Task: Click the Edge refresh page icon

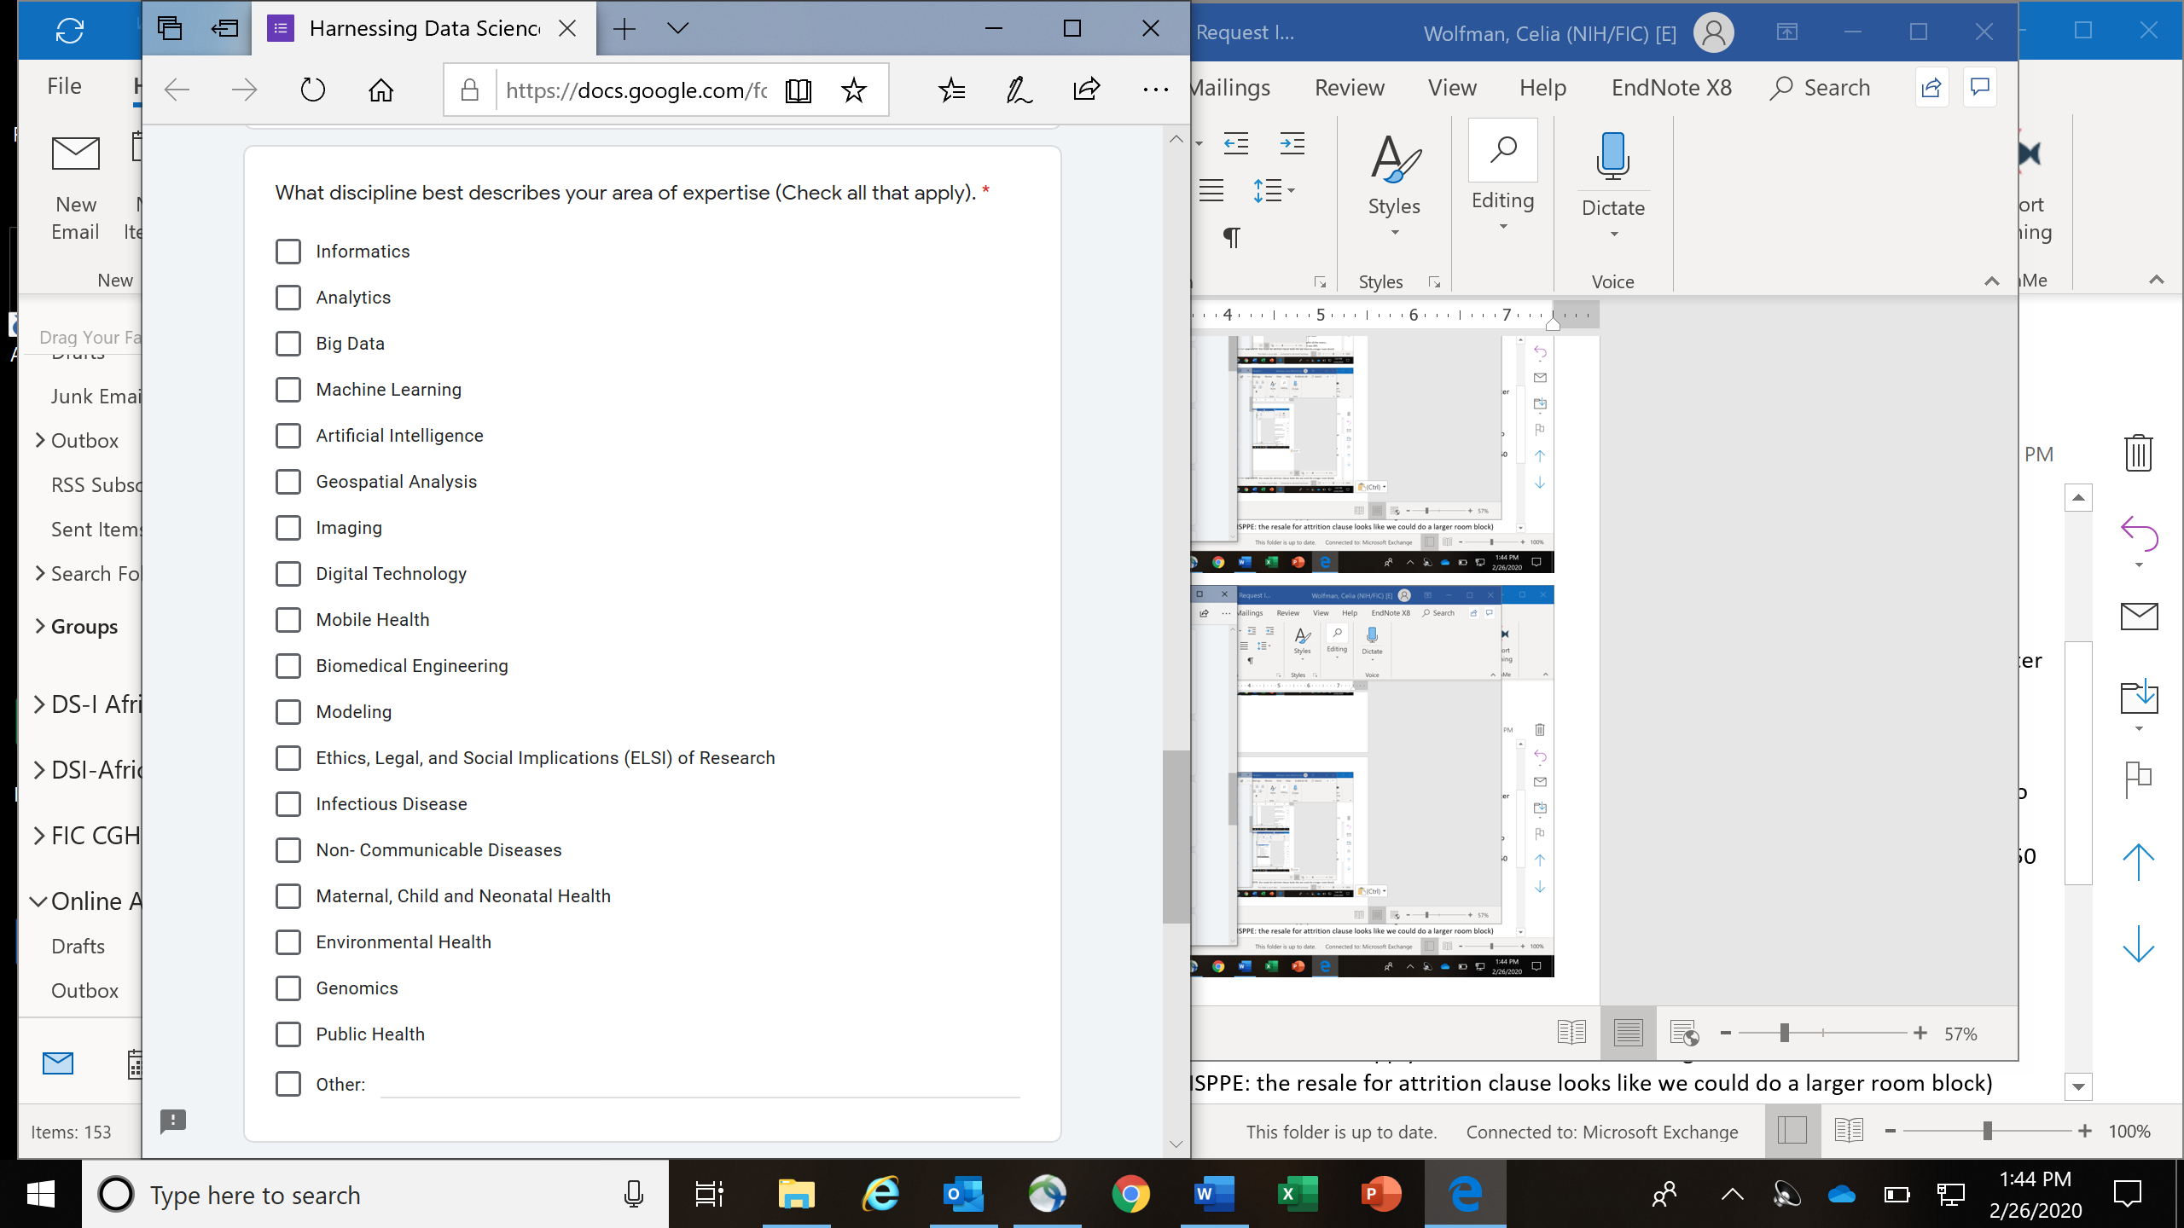Action: pos(312,90)
